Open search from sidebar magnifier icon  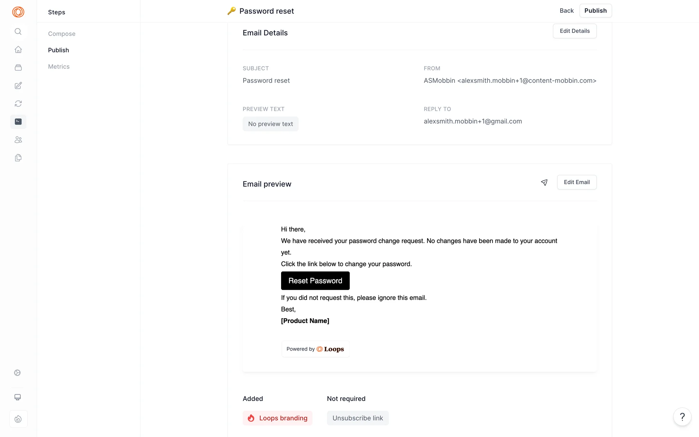tap(18, 32)
